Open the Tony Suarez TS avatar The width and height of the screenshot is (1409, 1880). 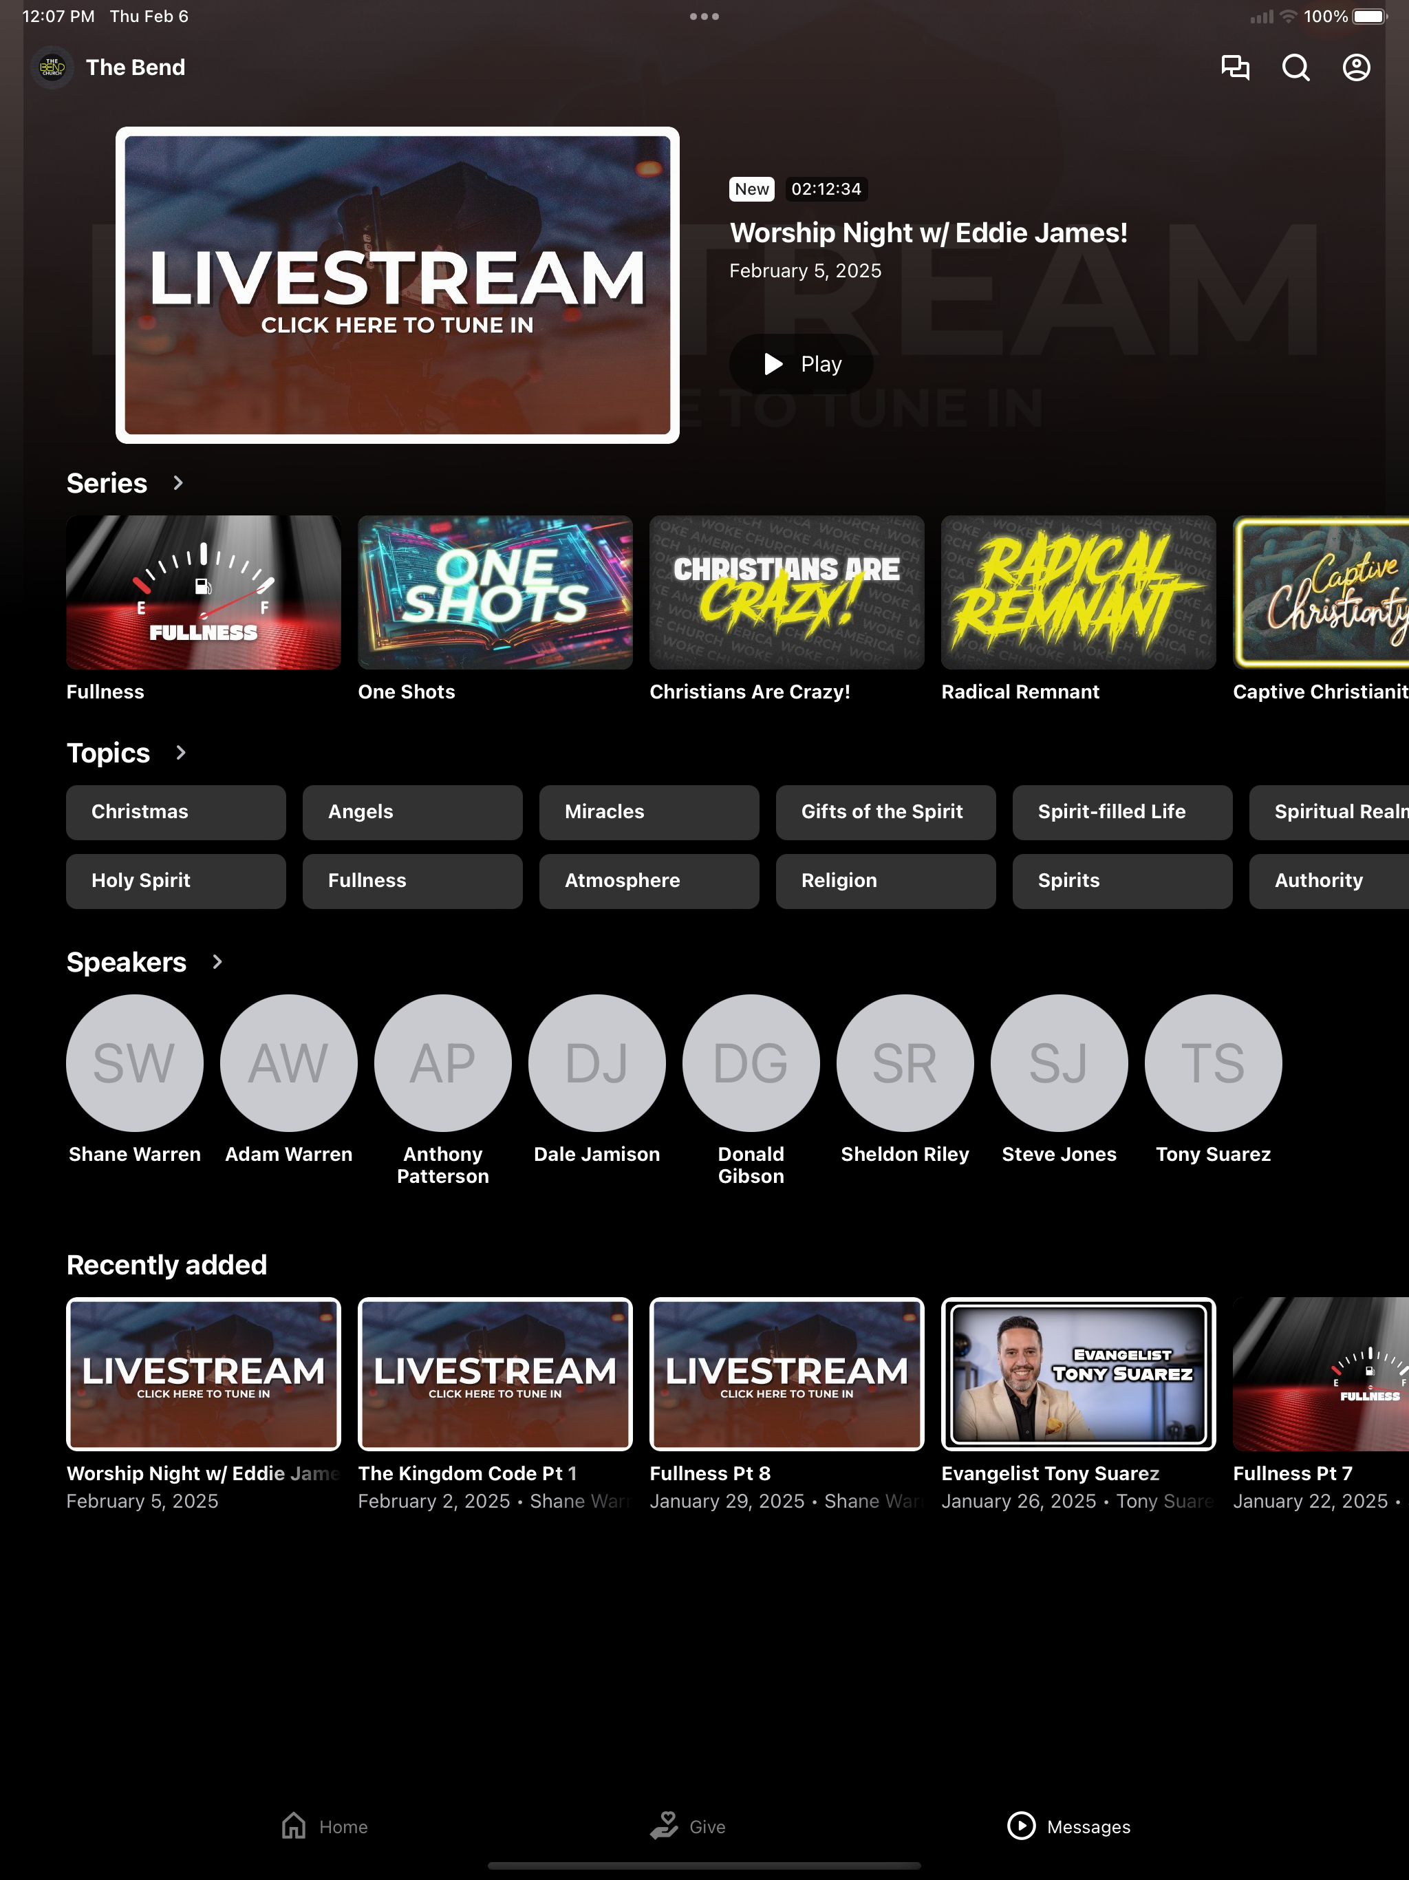tap(1214, 1062)
